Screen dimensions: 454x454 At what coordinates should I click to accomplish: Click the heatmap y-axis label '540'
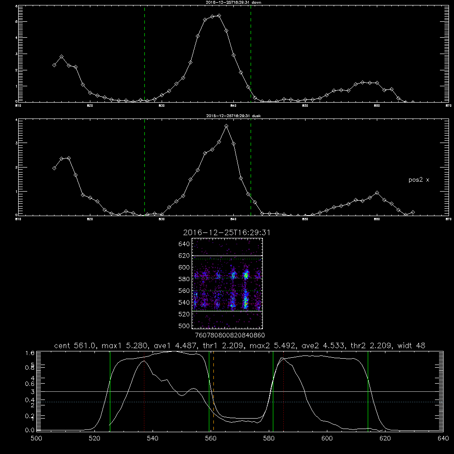pyautogui.click(x=184, y=302)
